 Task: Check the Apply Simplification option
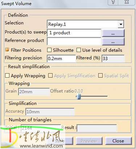pyautogui.click(x=50, y=75)
